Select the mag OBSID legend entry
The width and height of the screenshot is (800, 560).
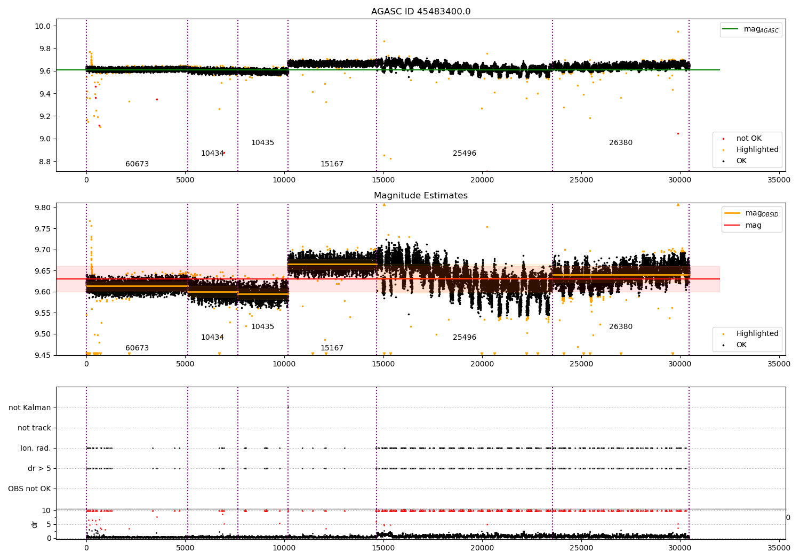coord(752,213)
